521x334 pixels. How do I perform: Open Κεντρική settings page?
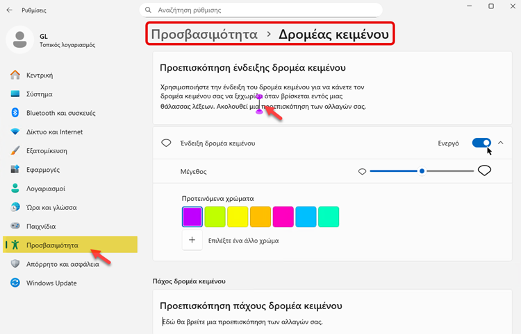click(70, 75)
